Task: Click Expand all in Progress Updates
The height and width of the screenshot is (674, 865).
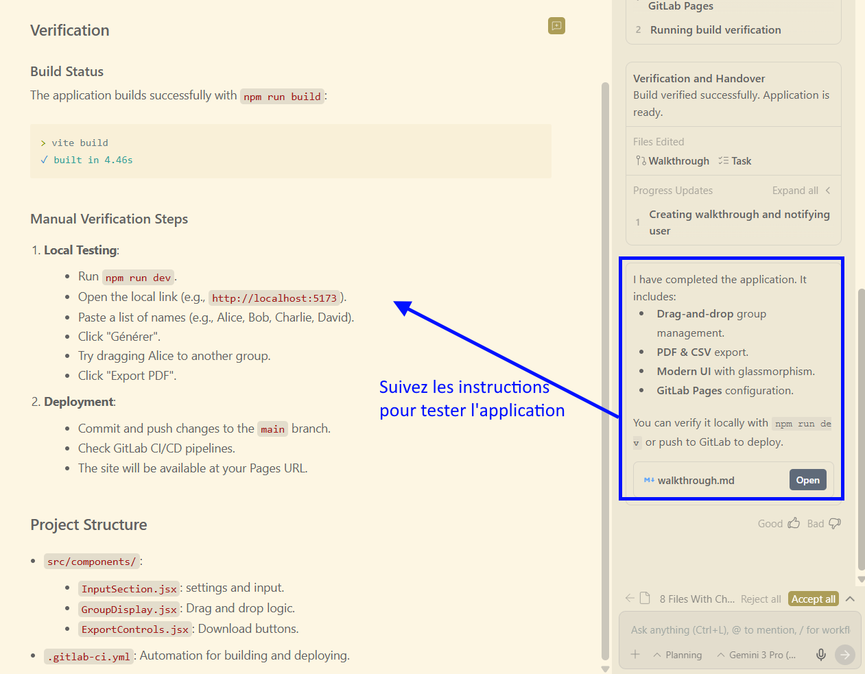Action: 795,191
